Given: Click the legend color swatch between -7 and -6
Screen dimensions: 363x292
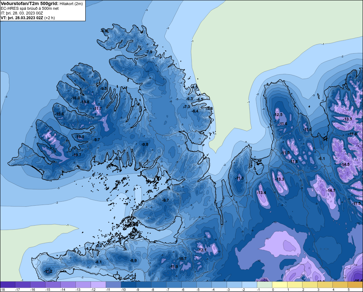Looking at the screenshot, I should [x=174, y=285].
